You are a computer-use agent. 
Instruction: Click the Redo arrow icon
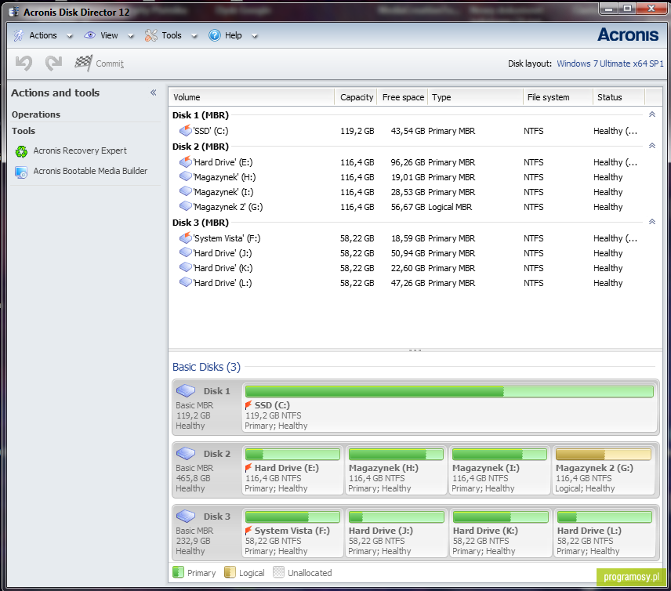click(x=54, y=63)
